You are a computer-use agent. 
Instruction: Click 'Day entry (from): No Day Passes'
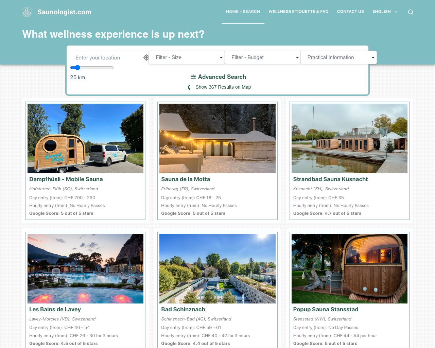pyautogui.click(x=326, y=328)
